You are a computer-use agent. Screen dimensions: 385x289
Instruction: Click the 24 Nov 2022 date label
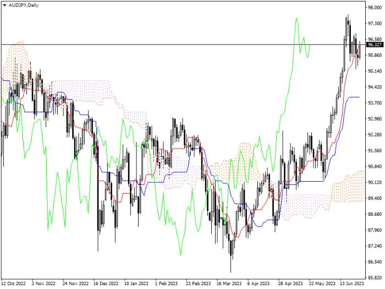[x=75, y=283]
